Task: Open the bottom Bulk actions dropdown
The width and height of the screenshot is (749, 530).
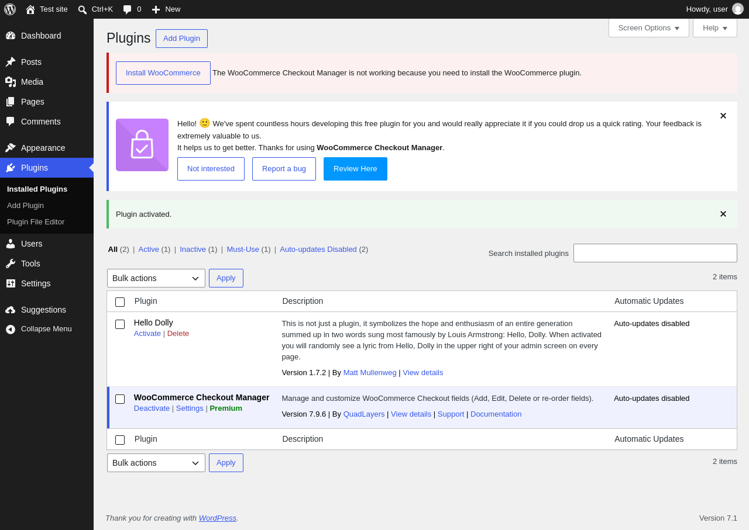Action: coord(156,463)
